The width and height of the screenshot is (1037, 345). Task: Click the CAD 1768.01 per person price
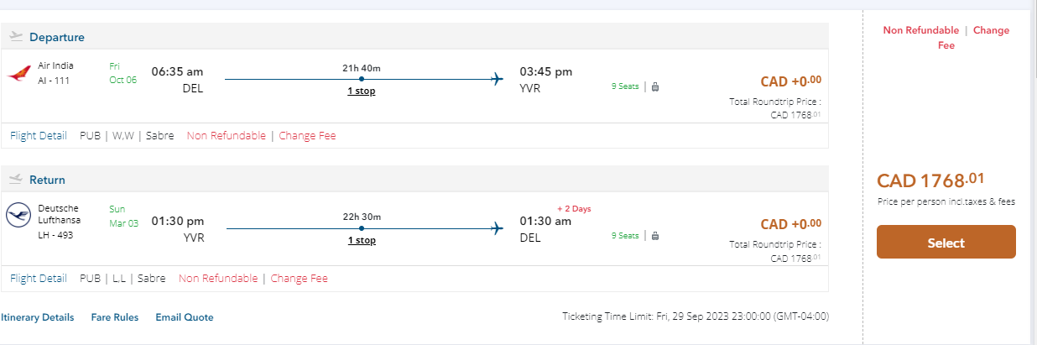930,180
